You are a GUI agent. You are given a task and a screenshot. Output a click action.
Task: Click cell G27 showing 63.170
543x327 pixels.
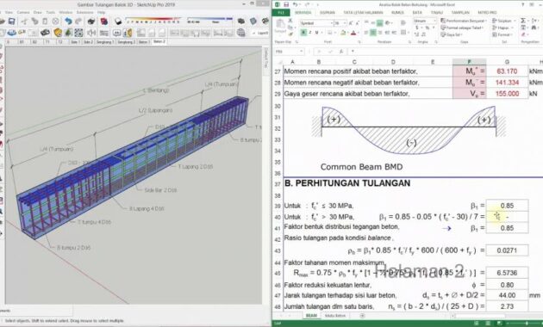click(507, 71)
